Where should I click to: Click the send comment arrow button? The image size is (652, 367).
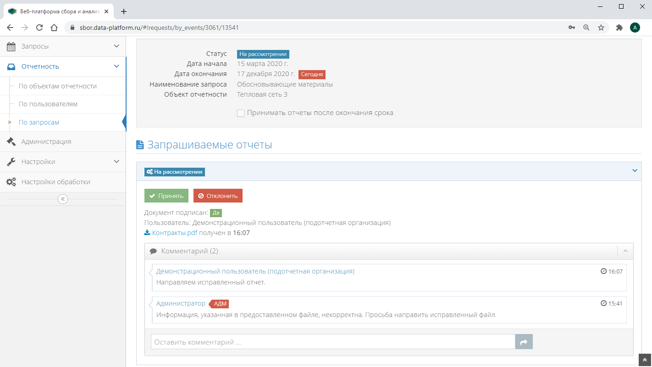pyautogui.click(x=524, y=342)
